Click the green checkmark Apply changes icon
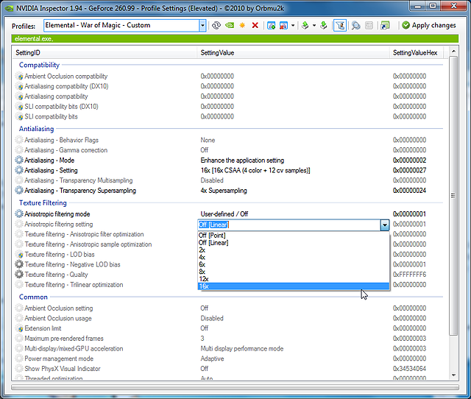The image size is (471, 399). coord(406,26)
